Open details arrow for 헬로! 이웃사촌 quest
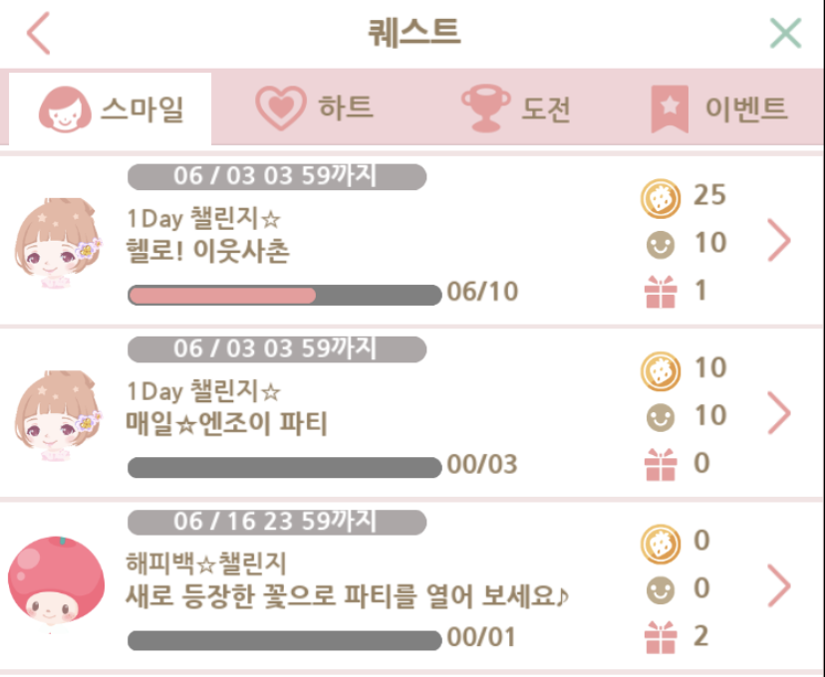Image resolution: width=825 pixels, height=677 pixels. coord(779,240)
